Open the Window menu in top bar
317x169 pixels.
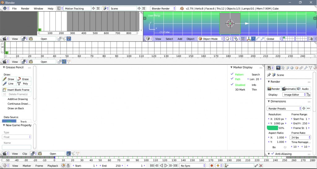(38, 9)
